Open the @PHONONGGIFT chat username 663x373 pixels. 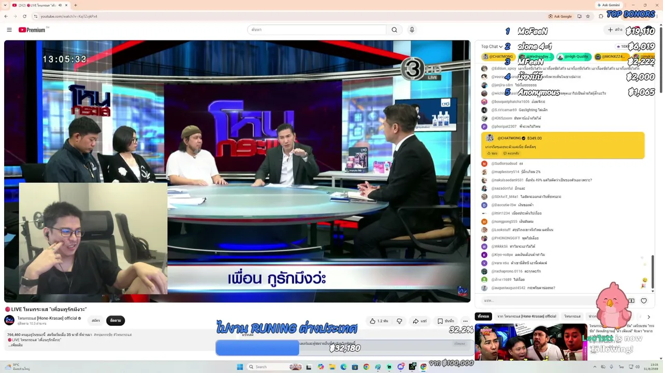506,238
